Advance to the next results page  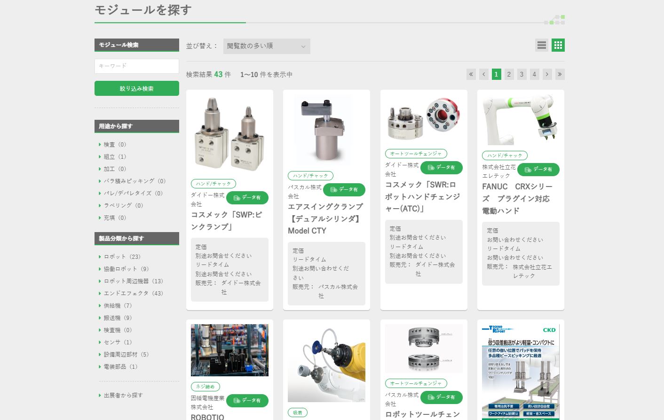[x=547, y=74]
